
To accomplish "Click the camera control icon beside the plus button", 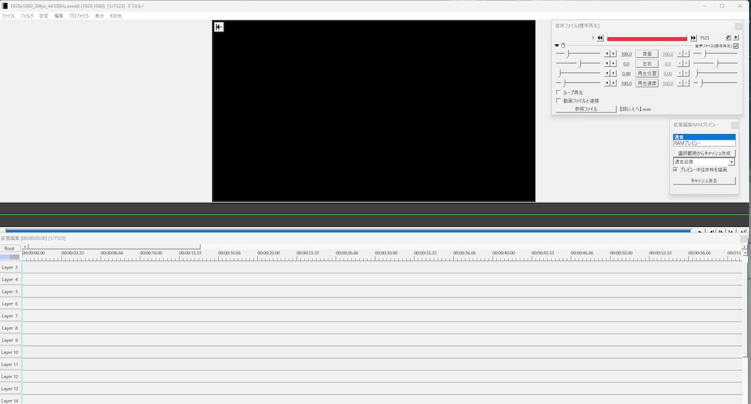I will coord(728,38).
